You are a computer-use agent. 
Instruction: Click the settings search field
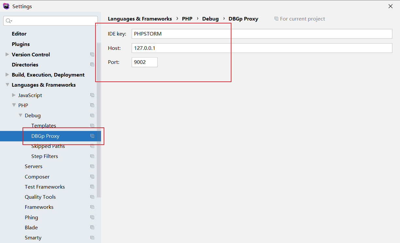(x=51, y=21)
